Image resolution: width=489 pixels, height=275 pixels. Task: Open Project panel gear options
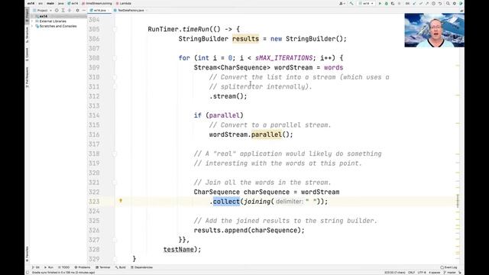78,10
